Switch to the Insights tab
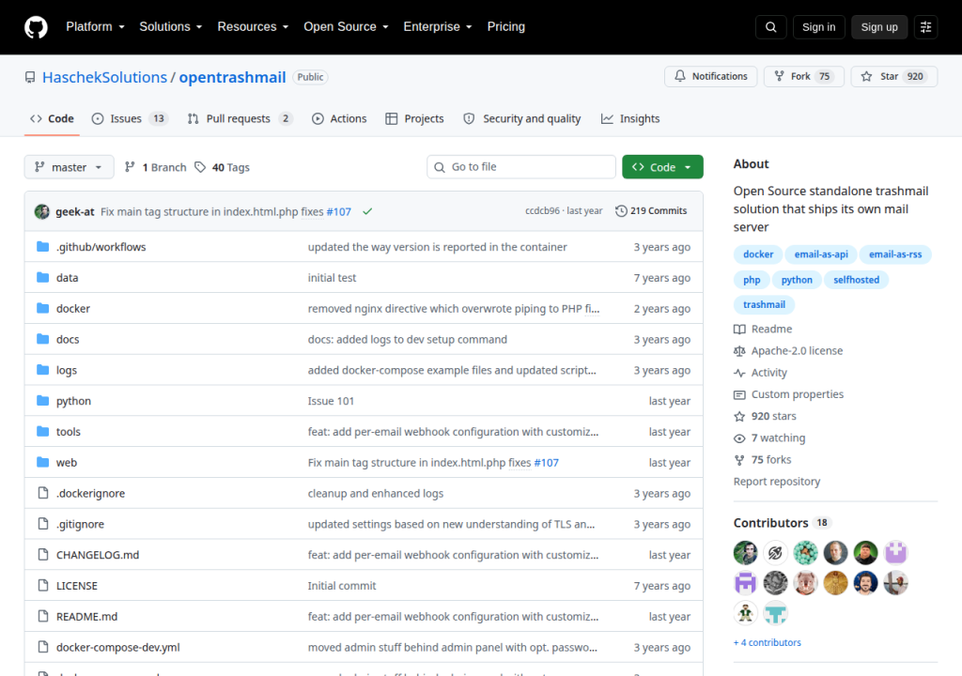962x676 pixels. click(x=630, y=118)
